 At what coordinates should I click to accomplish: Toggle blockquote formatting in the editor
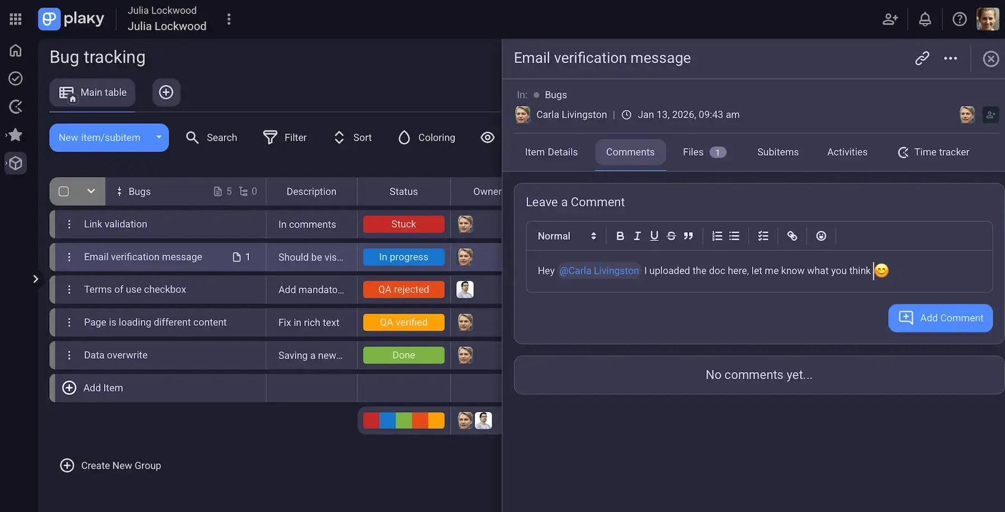coord(688,236)
